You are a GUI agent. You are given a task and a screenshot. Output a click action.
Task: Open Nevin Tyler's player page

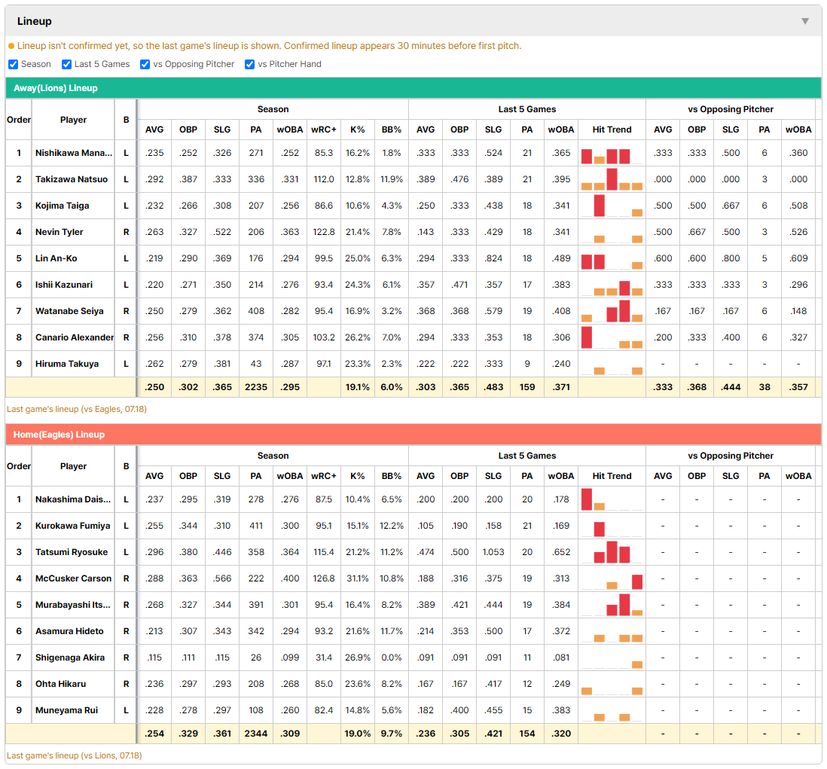click(59, 232)
